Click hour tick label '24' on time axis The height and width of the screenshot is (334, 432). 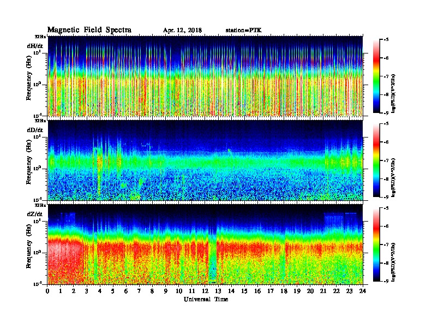[x=363, y=291]
